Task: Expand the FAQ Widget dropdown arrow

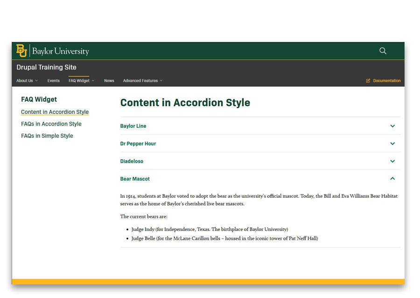Action: 93,81
